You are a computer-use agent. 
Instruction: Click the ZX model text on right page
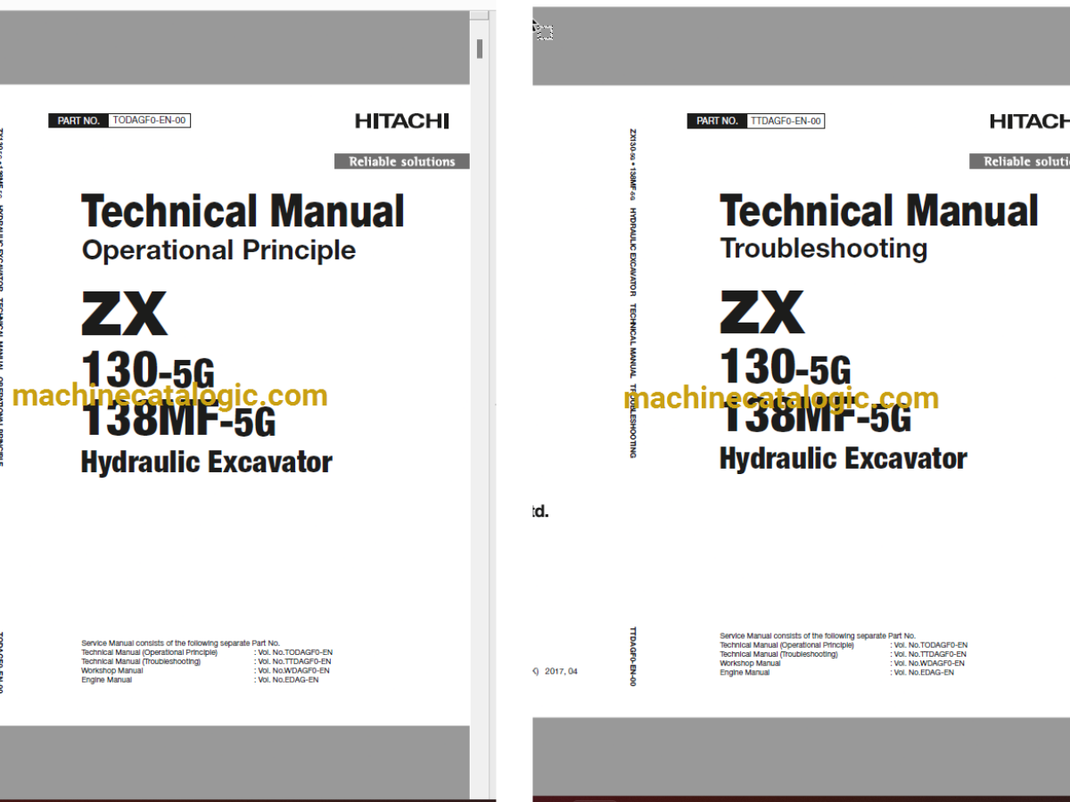[762, 312]
